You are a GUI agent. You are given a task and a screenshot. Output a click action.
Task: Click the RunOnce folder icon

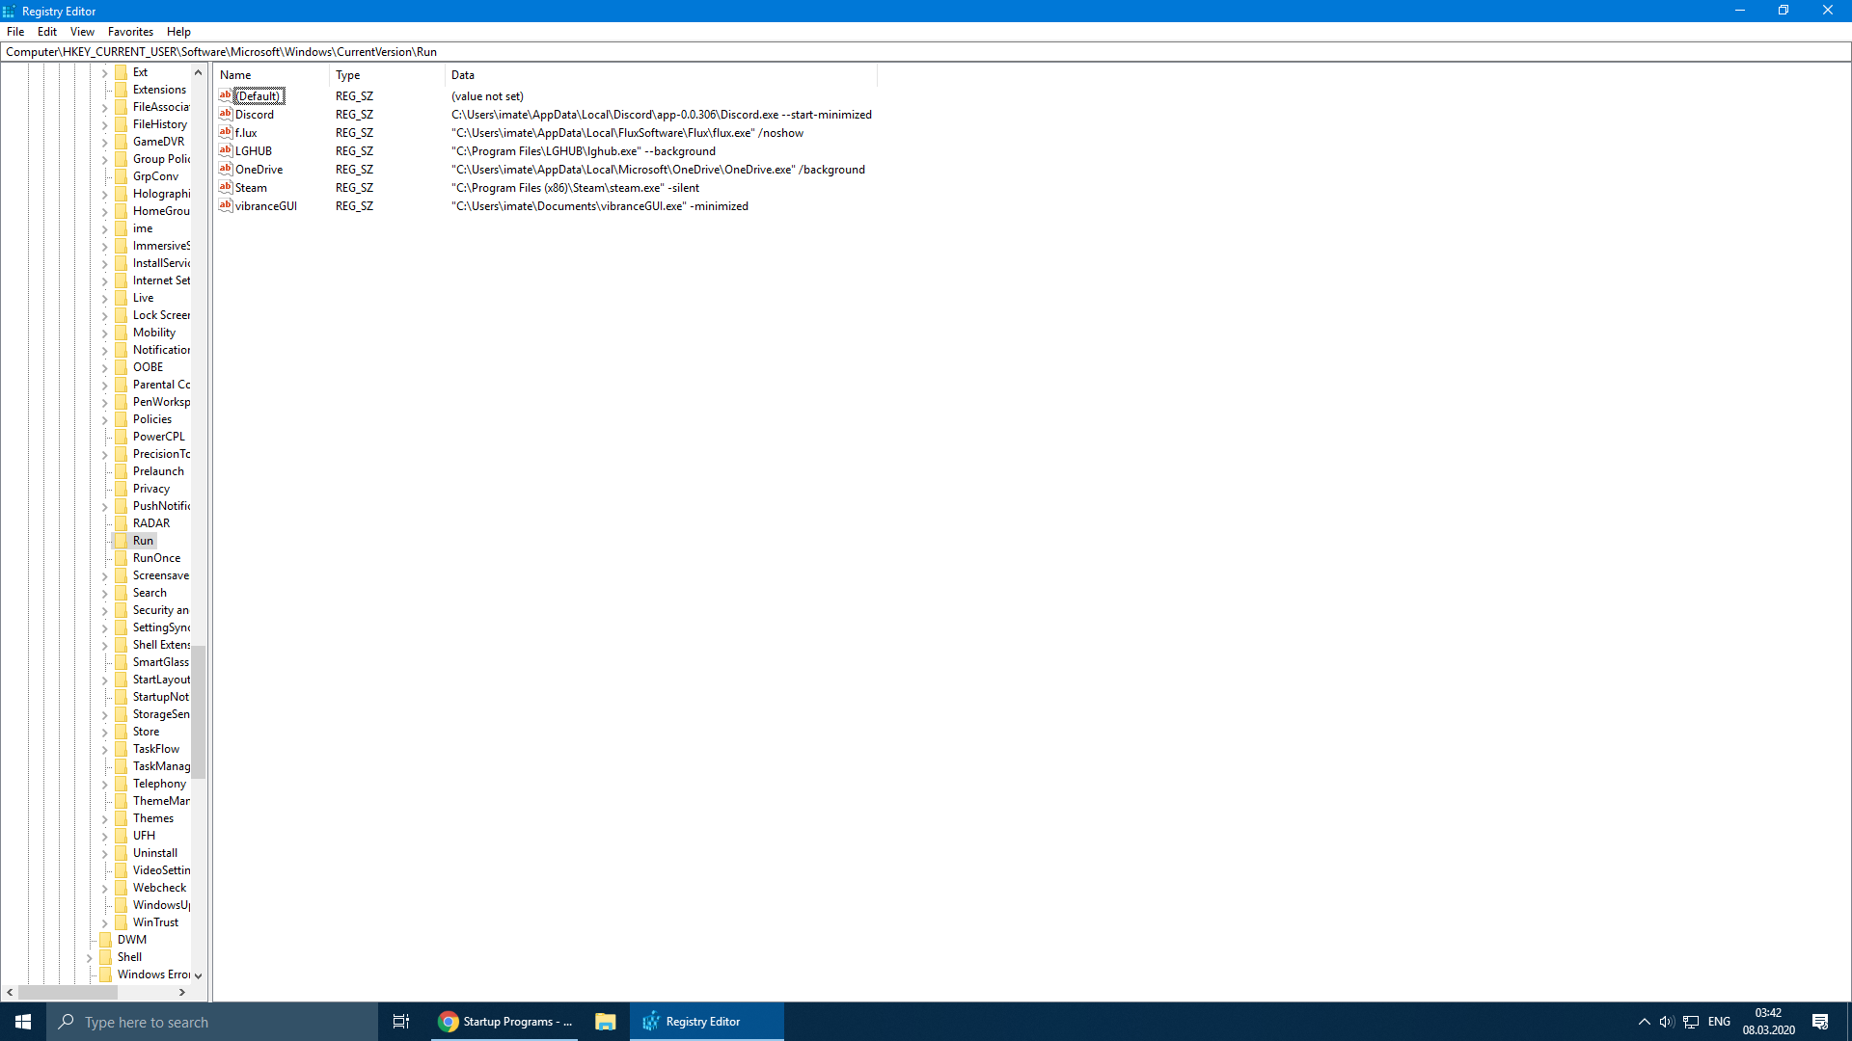pos(121,558)
